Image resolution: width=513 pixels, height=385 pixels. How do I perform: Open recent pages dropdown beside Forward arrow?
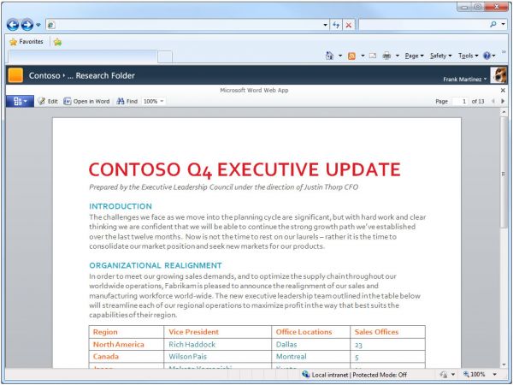38,25
